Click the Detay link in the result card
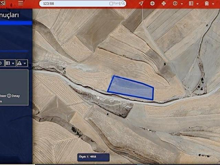Image resolution: width=220 pixels, height=165 pixels. 16,96
